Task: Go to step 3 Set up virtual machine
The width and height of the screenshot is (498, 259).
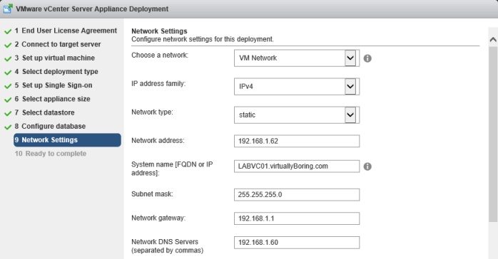Action: 55,58
